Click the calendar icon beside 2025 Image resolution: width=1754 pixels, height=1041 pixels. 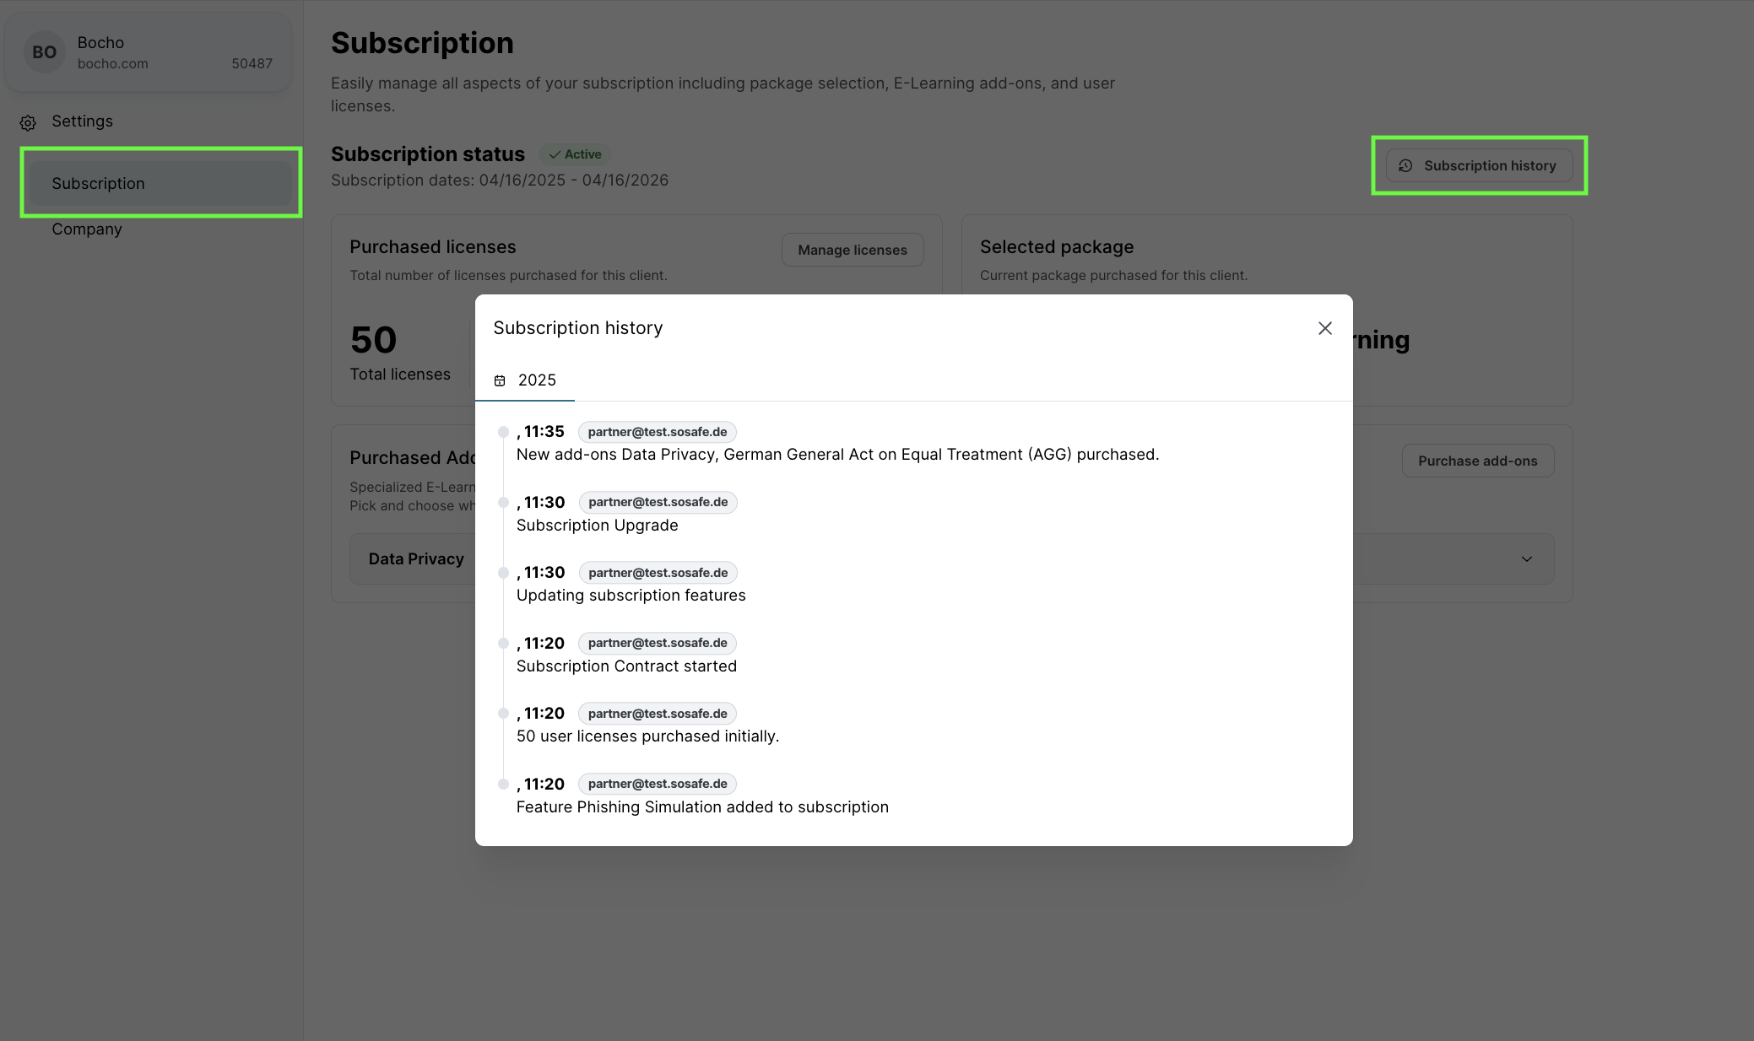500,380
